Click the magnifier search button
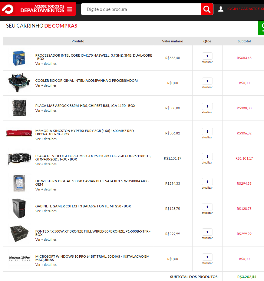The height and width of the screenshot is (281, 264). click(207, 9)
